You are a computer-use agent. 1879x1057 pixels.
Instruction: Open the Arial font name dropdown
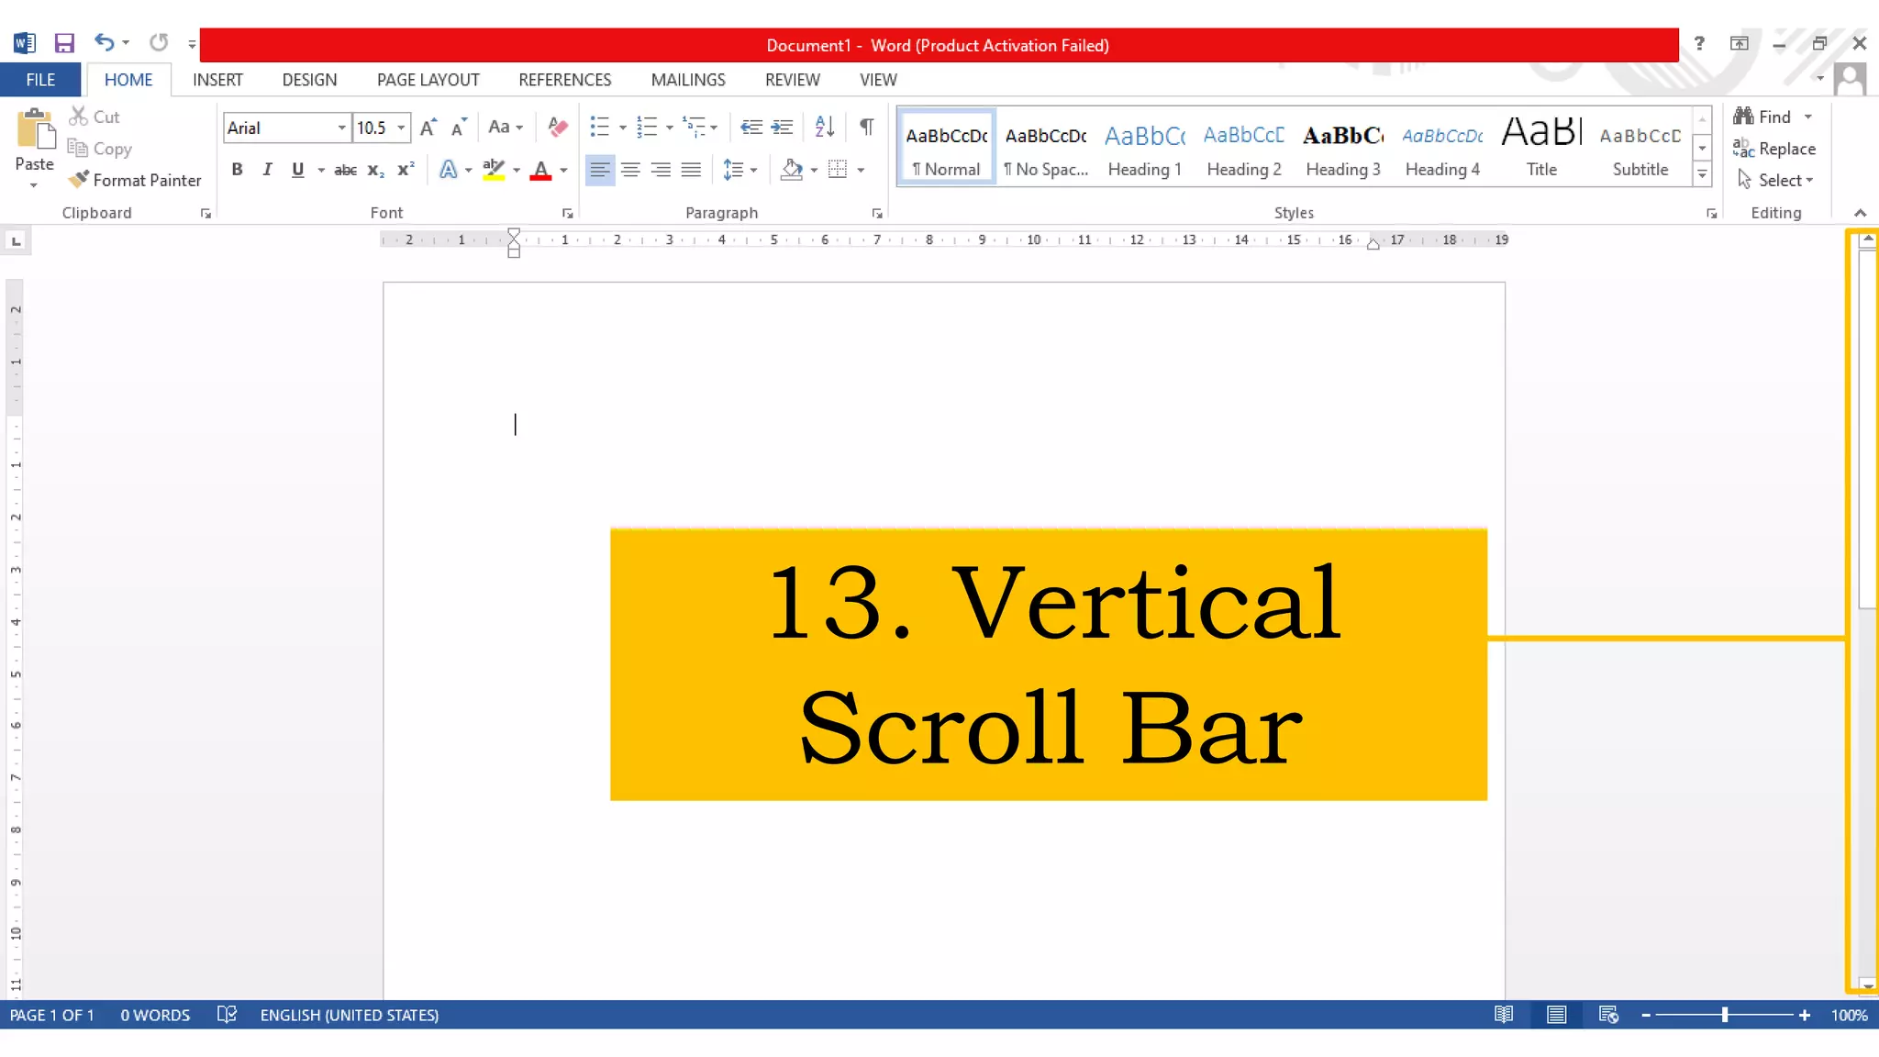click(x=341, y=128)
